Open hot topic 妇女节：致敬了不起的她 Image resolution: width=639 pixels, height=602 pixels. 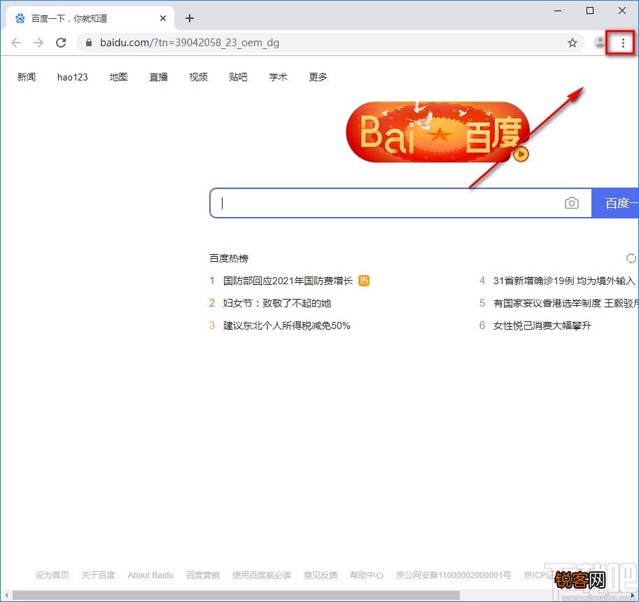click(x=276, y=303)
